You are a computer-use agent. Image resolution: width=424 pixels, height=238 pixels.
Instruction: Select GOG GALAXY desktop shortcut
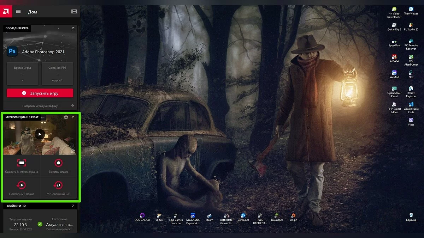(142, 217)
